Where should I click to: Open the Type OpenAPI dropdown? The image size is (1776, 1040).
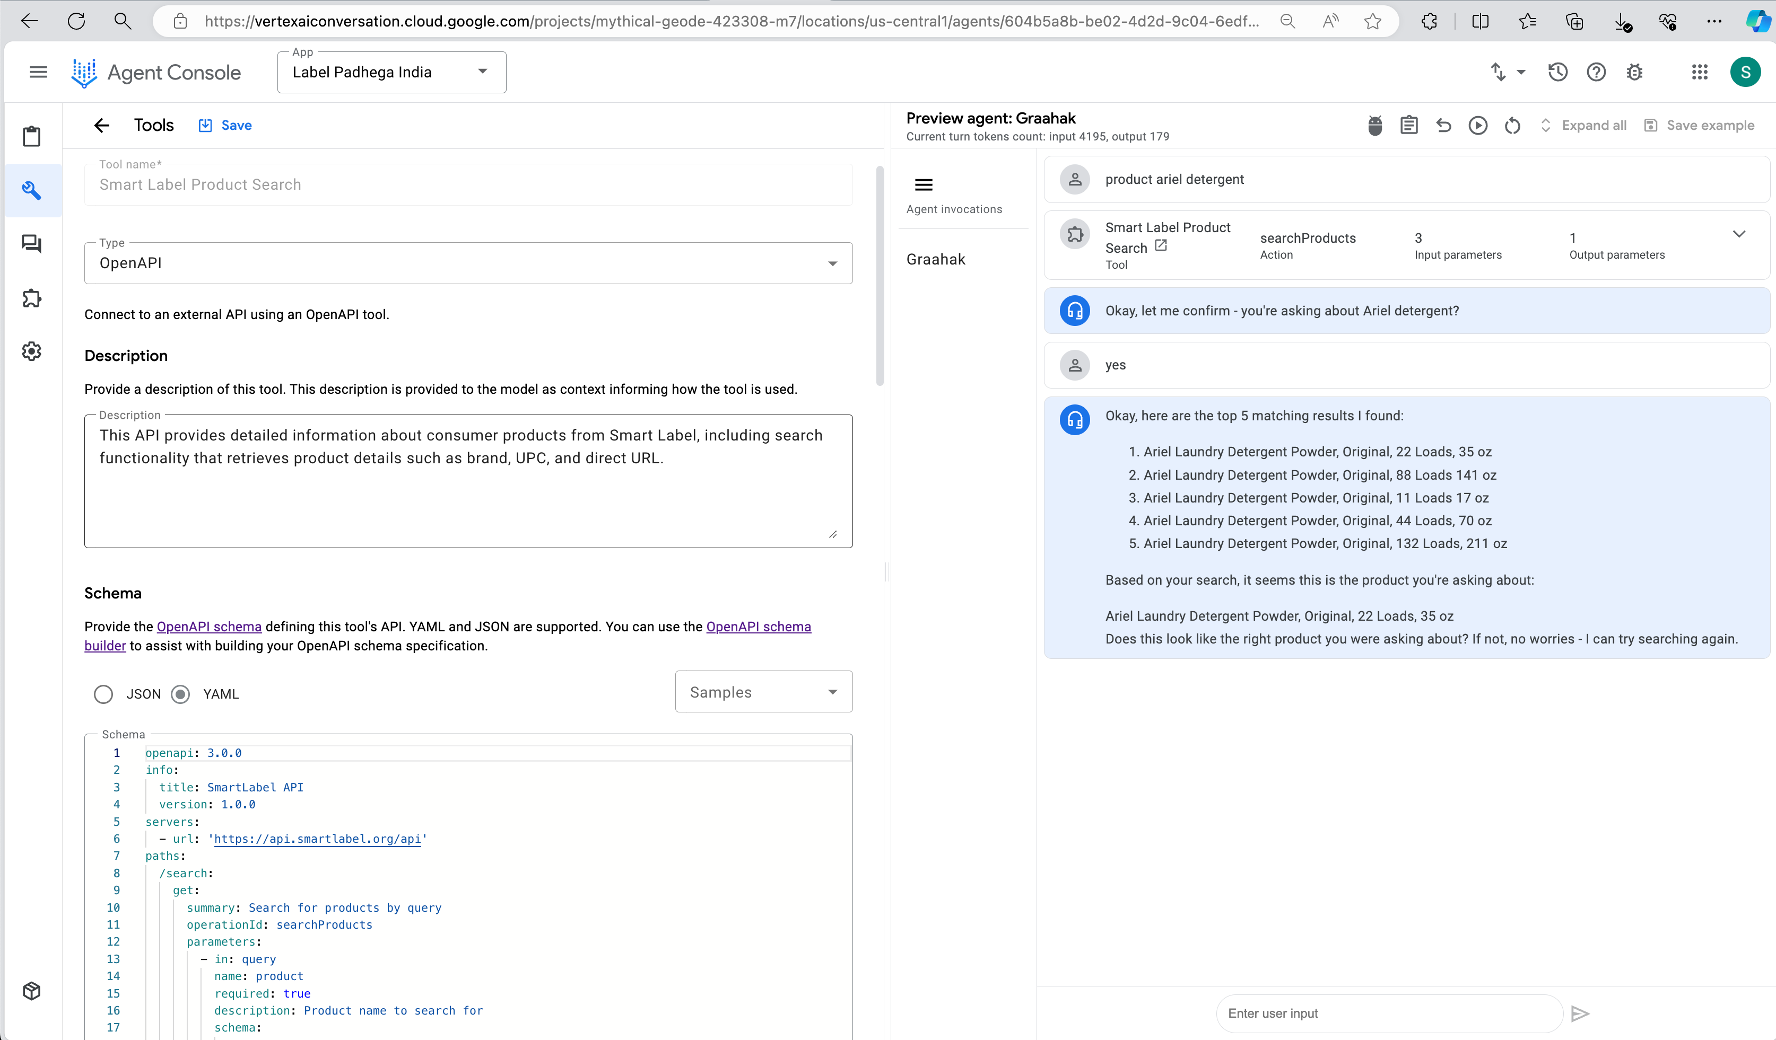[468, 263]
